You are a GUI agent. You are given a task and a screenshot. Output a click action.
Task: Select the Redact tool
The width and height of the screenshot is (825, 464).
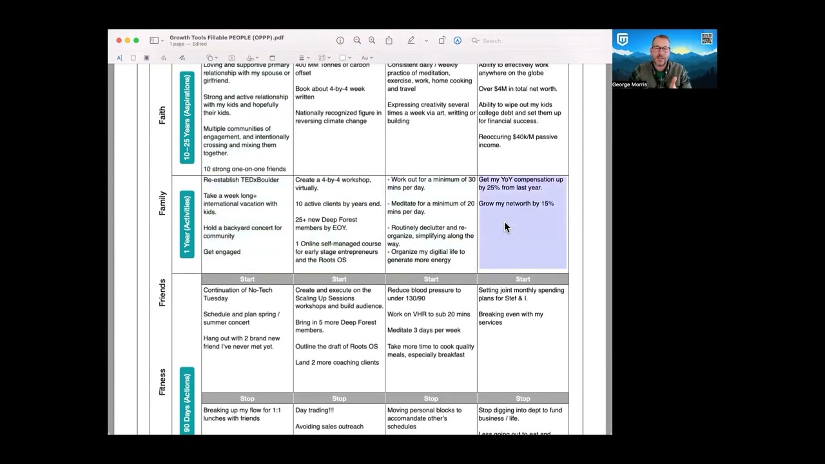pos(147,58)
